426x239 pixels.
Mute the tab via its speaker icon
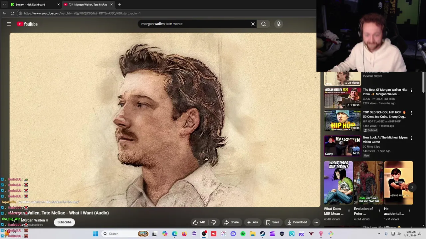[71, 5]
